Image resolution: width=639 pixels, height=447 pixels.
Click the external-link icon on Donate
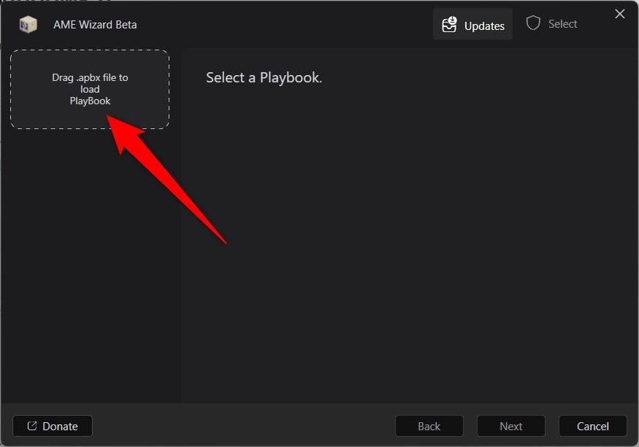pos(32,426)
